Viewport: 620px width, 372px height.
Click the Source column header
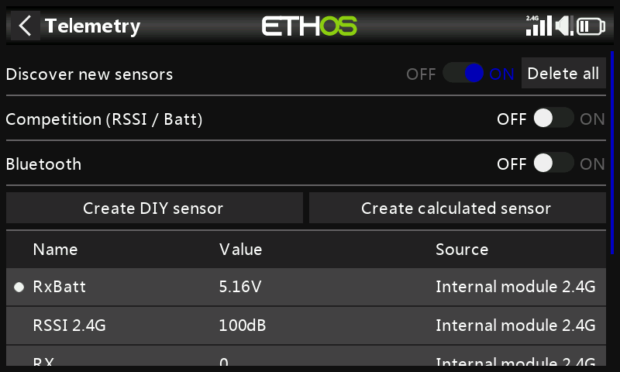(461, 250)
